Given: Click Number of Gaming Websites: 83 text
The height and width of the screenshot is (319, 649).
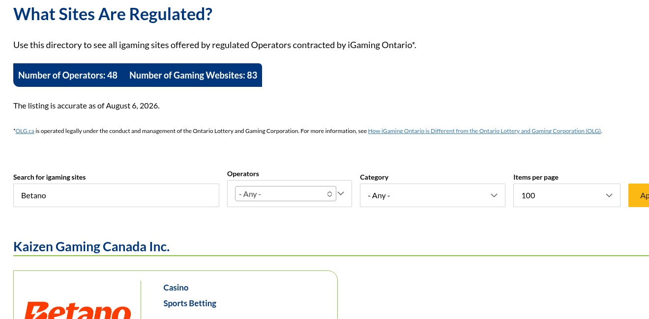Looking at the screenshot, I should [x=193, y=75].
